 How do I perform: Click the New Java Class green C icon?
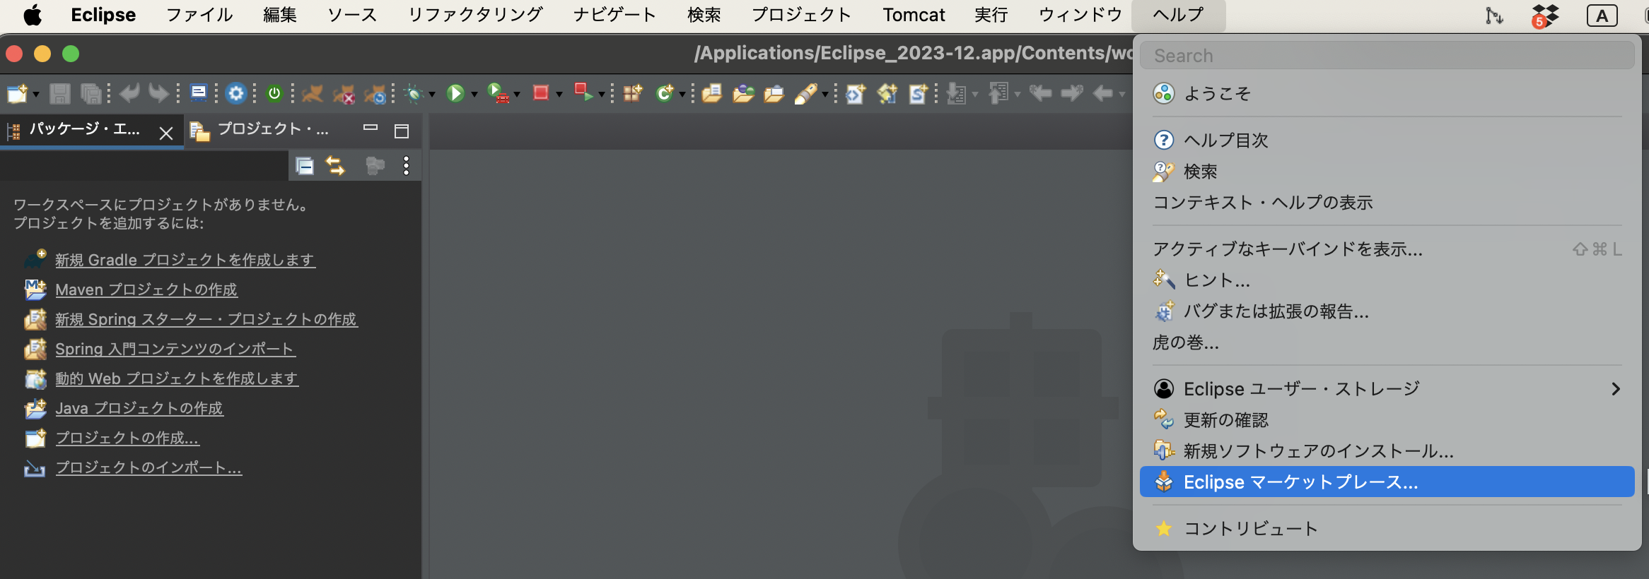[665, 93]
